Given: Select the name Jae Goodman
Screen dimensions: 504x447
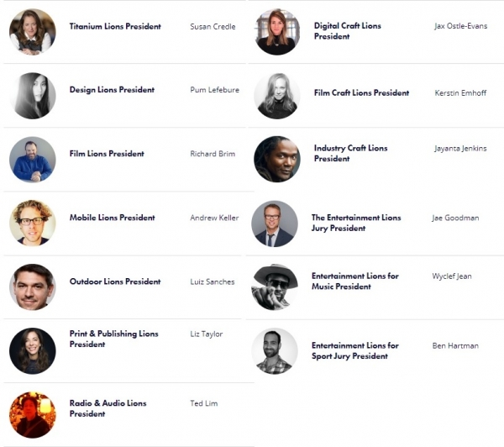Looking at the screenshot, I should pyautogui.click(x=455, y=218).
